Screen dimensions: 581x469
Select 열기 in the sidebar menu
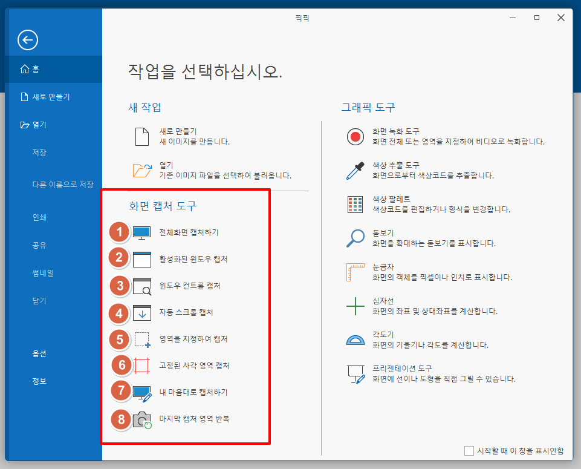pos(54,125)
